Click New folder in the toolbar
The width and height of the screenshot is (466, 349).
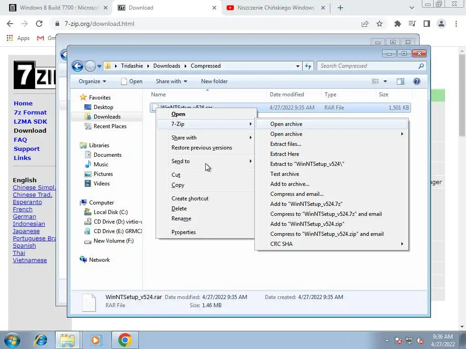(x=214, y=81)
